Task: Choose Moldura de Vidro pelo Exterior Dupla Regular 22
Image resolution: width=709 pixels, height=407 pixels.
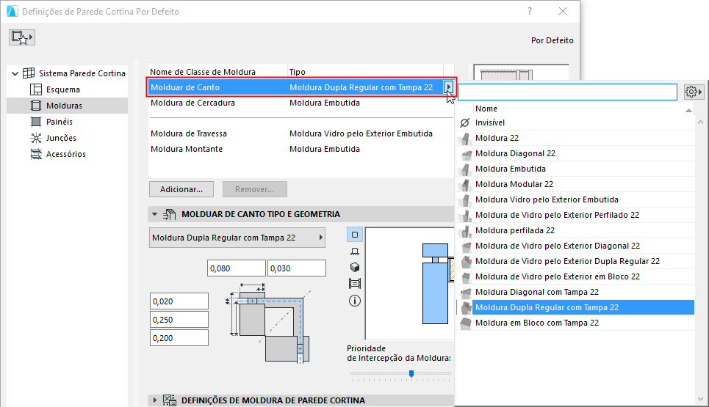Action: coord(575,261)
